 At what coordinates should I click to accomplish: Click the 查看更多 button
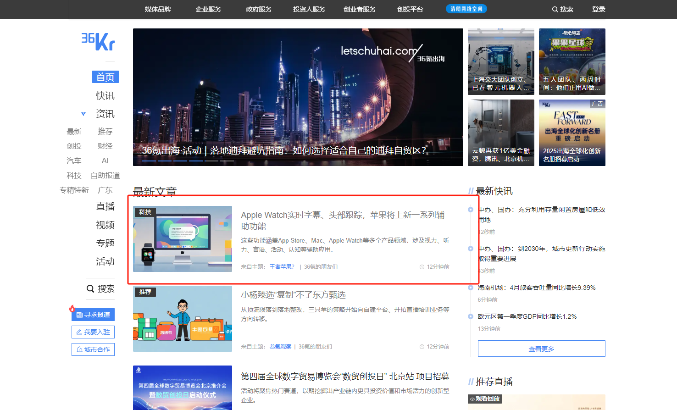[542, 349]
